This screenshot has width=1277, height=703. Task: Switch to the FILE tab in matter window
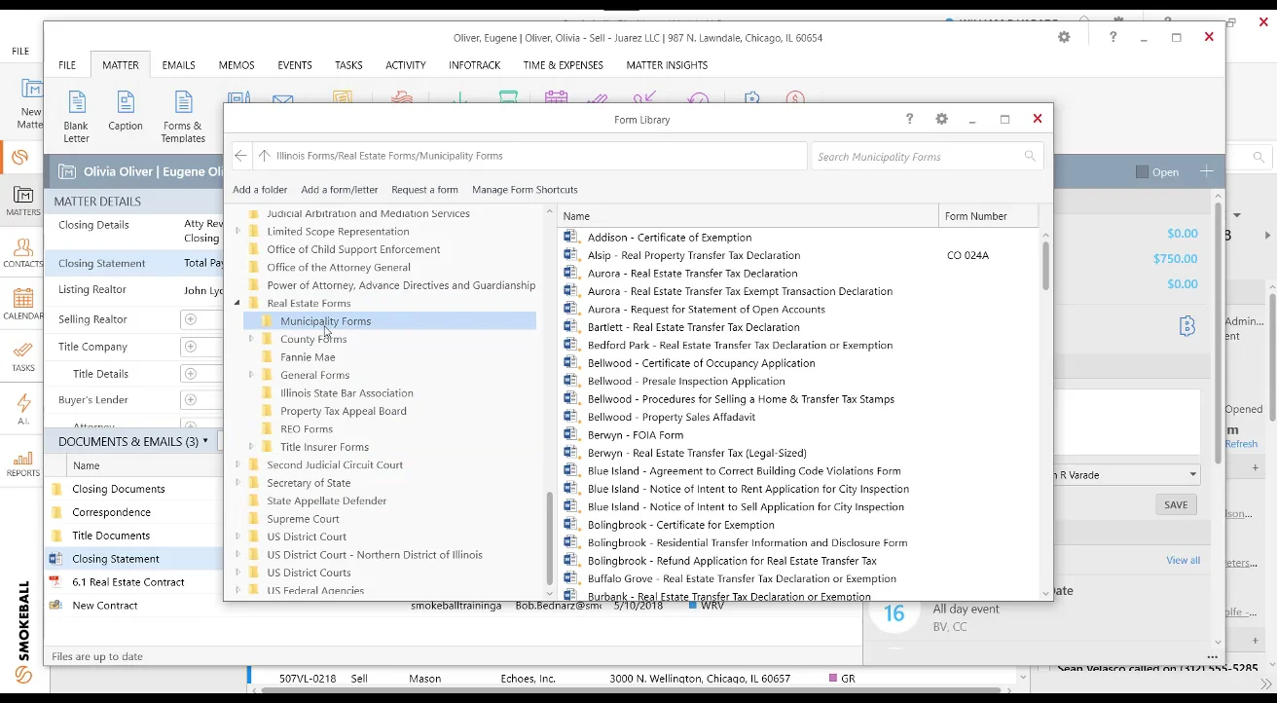point(67,65)
